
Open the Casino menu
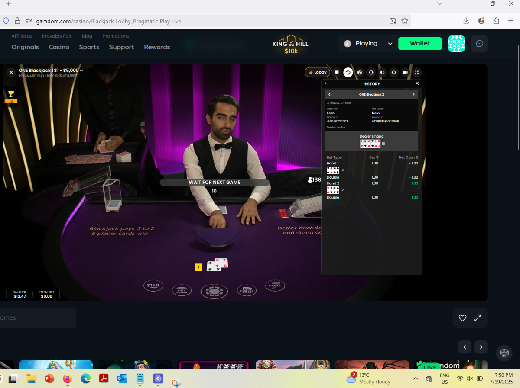(x=59, y=47)
